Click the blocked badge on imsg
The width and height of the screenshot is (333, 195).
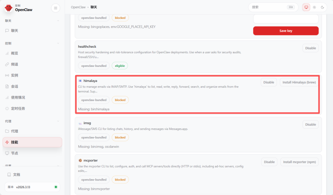[x=120, y=137]
